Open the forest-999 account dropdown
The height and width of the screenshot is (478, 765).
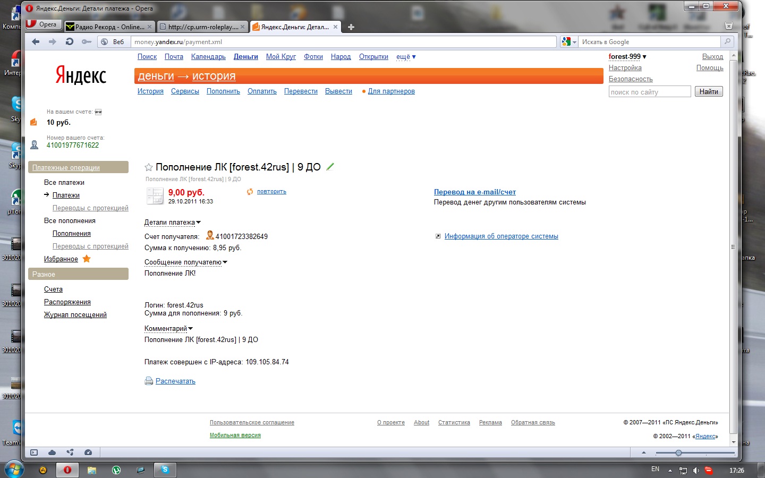627,57
